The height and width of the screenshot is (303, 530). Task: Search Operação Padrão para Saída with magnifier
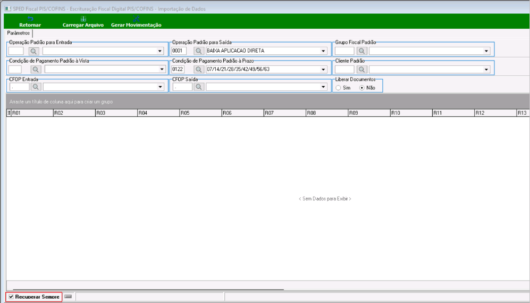click(x=199, y=51)
